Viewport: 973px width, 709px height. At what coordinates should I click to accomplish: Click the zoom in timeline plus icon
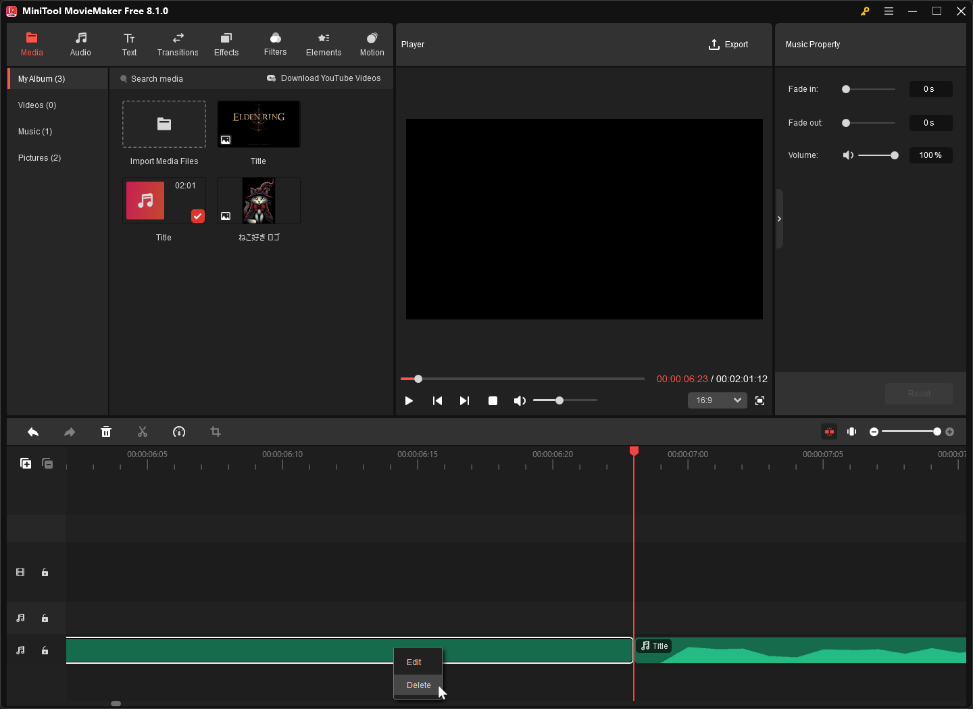pos(949,432)
